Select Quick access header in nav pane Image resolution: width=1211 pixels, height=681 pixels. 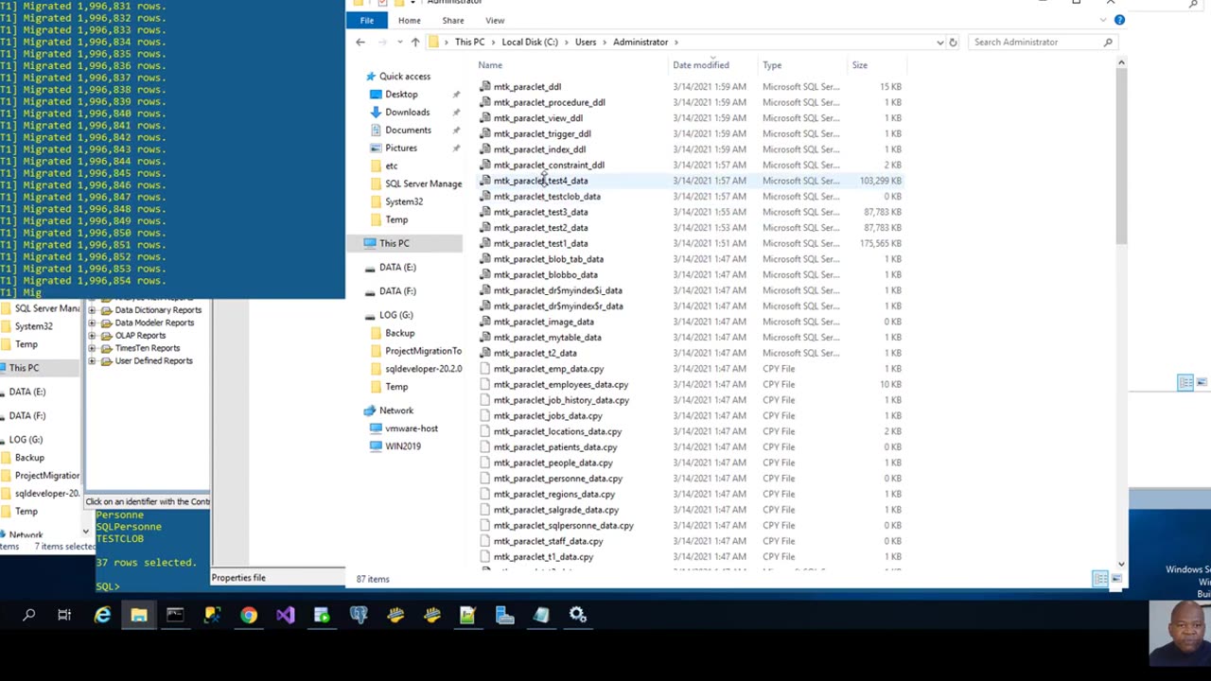[404, 77]
